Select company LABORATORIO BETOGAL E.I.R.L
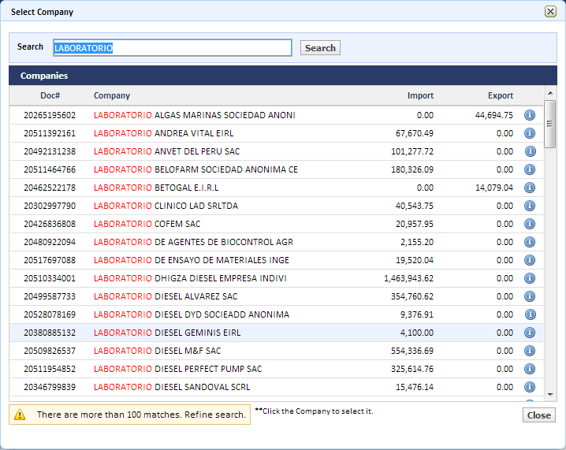Image resolution: width=566 pixels, height=450 pixels. [x=156, y=188]
